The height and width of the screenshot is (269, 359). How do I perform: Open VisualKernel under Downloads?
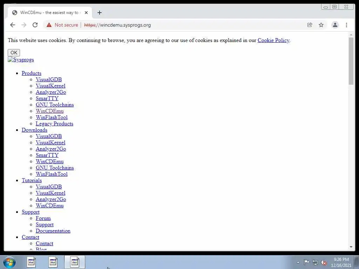pyautogui.click(x=50, y=143)
